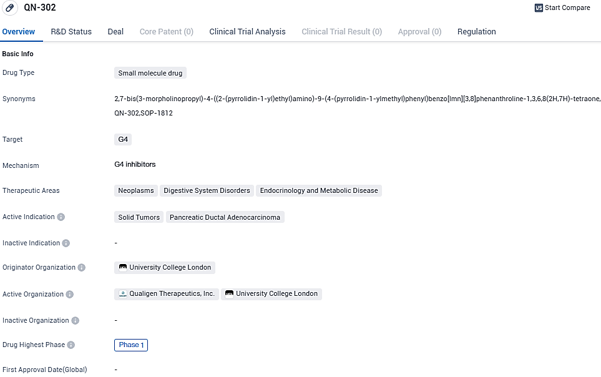Screen dimensions: 601x377
Task: Open University College London originator link
Action: [170, 268]
